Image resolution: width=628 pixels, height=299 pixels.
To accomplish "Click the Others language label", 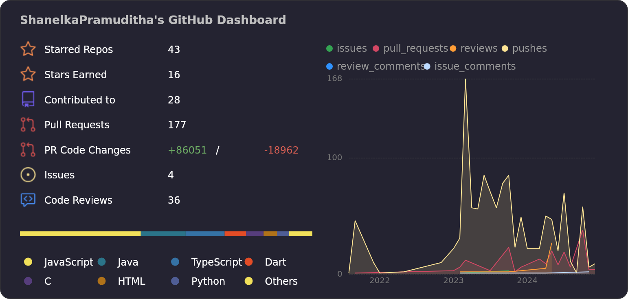I will click(x=281, y=281).
